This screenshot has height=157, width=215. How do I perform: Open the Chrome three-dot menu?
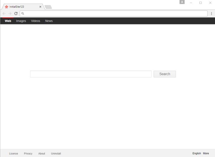click(x=211, y=13)
